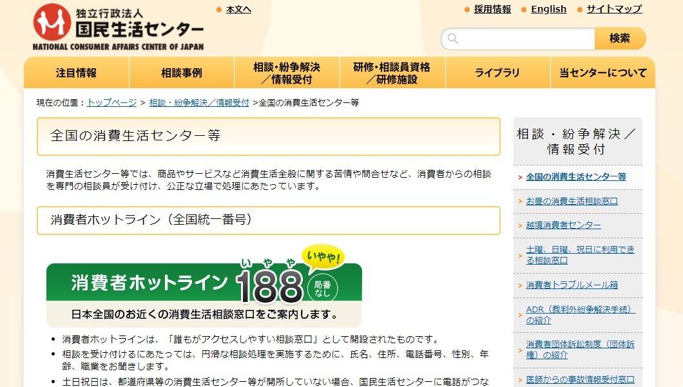Open the 注目情報 navigation tab
The width and height of the screenshot is (683, 387).
pos(76,73)
